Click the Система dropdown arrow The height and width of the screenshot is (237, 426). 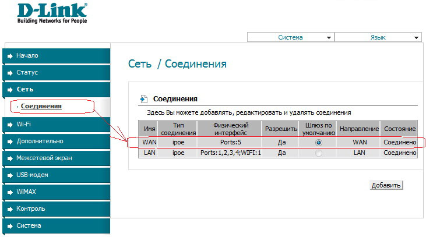[329, 38]
